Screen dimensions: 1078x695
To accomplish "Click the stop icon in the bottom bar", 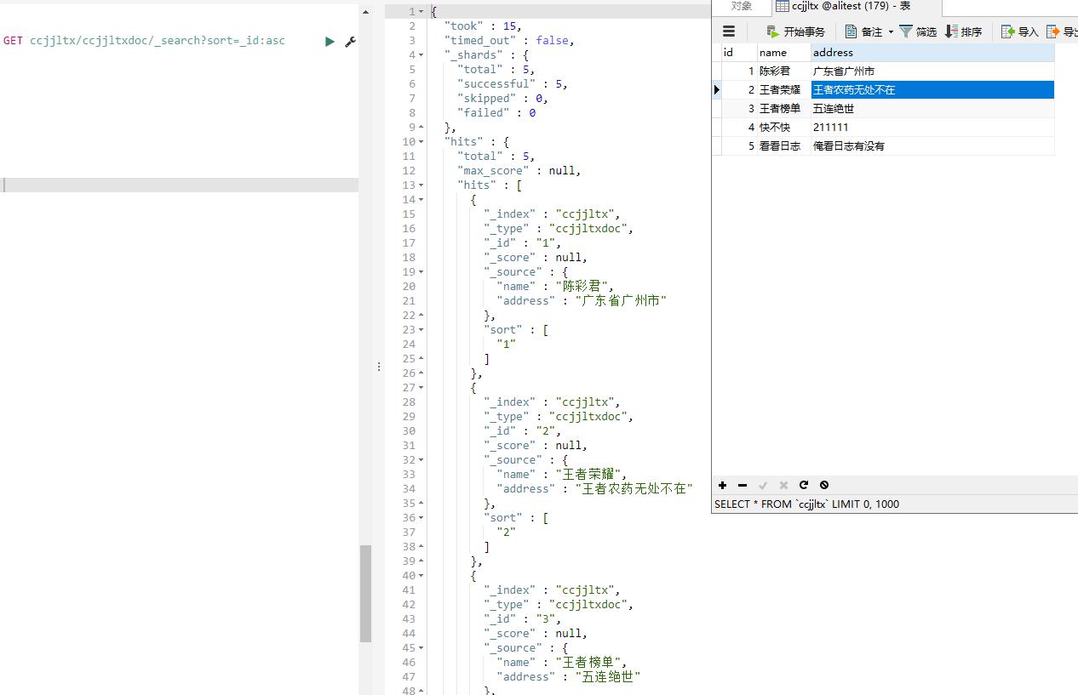I will click(x=824, y=485).
